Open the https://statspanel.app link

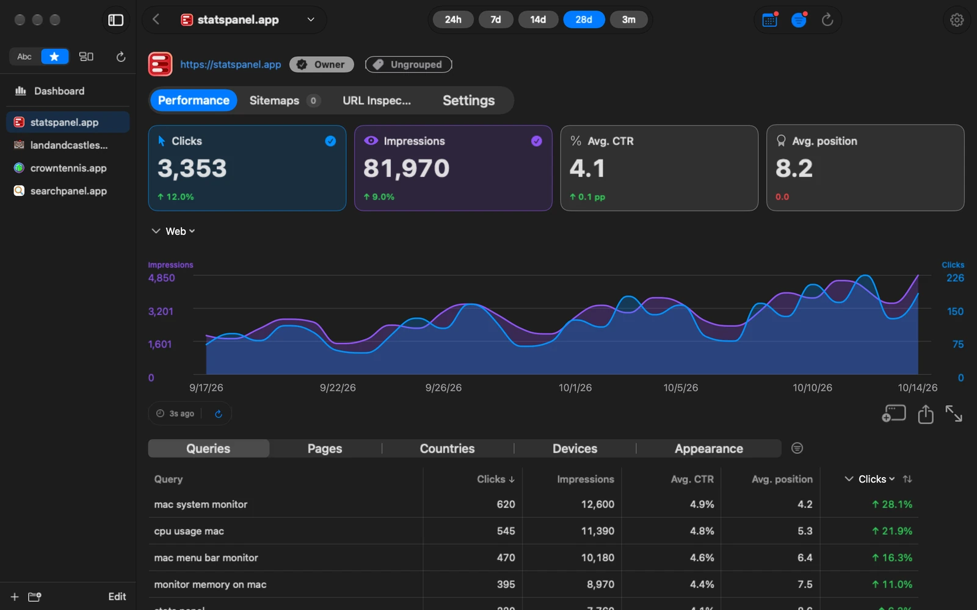pos(230,64)
